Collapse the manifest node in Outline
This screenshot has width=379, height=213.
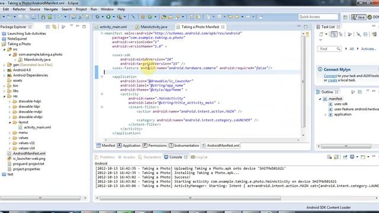pyautogui.click(x=320, y=99)
